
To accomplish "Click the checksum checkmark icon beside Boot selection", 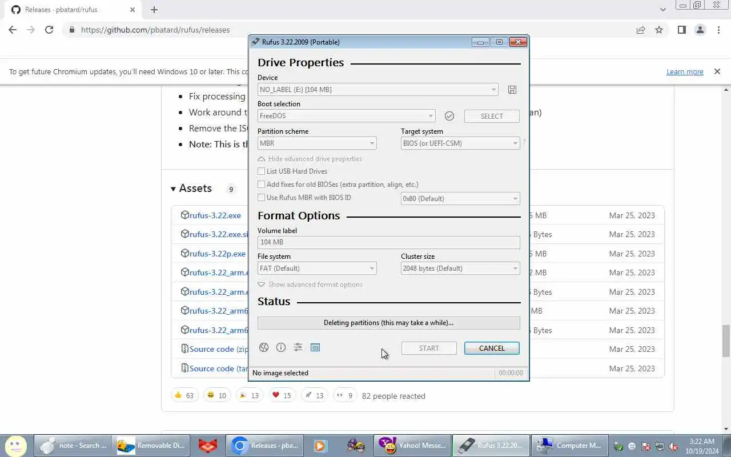I will pyautogui.click(x=449, y=116).
